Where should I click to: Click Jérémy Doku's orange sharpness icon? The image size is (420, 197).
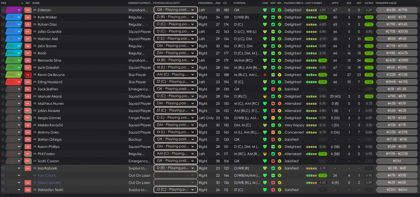coord(273,133)
